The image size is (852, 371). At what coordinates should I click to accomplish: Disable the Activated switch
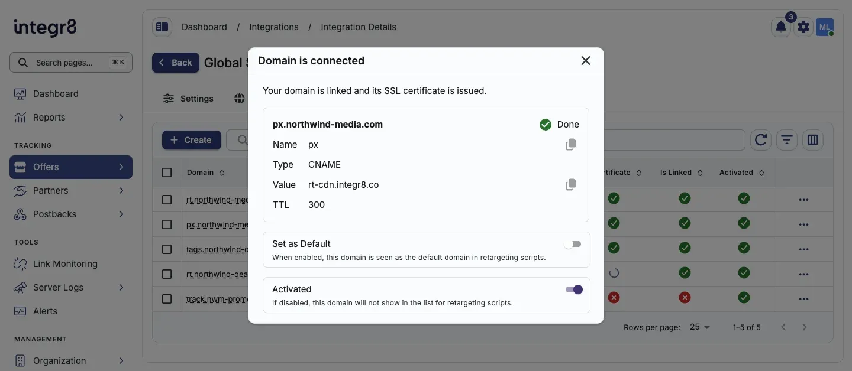coord(574,289)
